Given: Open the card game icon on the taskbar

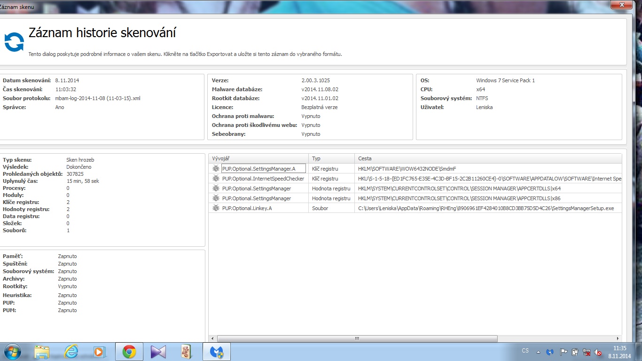Looking at the screenshot, I should point(187,352).
